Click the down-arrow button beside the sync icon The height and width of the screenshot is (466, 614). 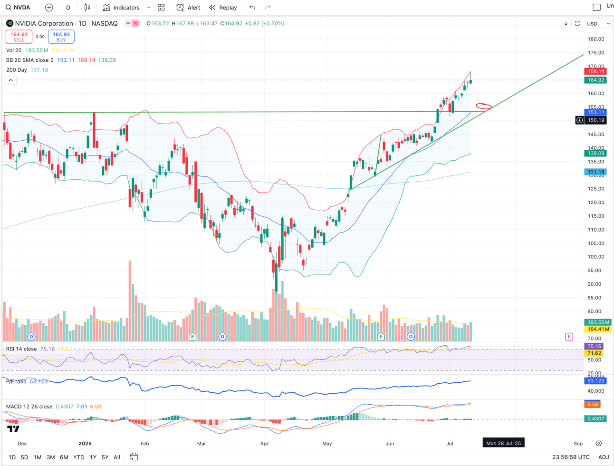pyautogui.click(x=566, y=23)
